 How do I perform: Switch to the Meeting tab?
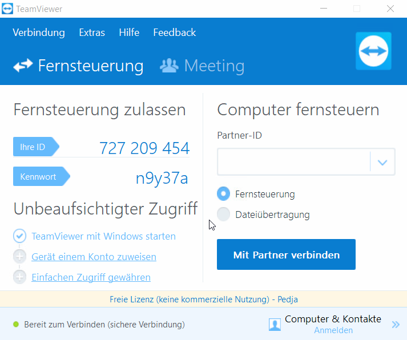[202, 66]
